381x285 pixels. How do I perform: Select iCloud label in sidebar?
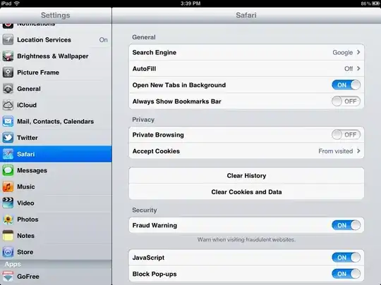(x=27, y=105)
